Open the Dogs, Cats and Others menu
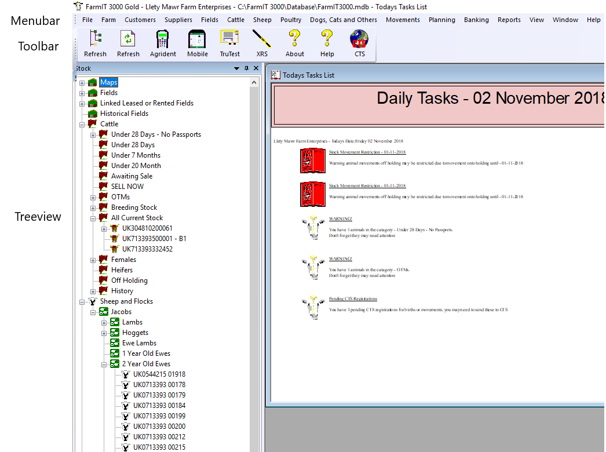The width and height of the screenshot is (606, 452). point(343,20)
